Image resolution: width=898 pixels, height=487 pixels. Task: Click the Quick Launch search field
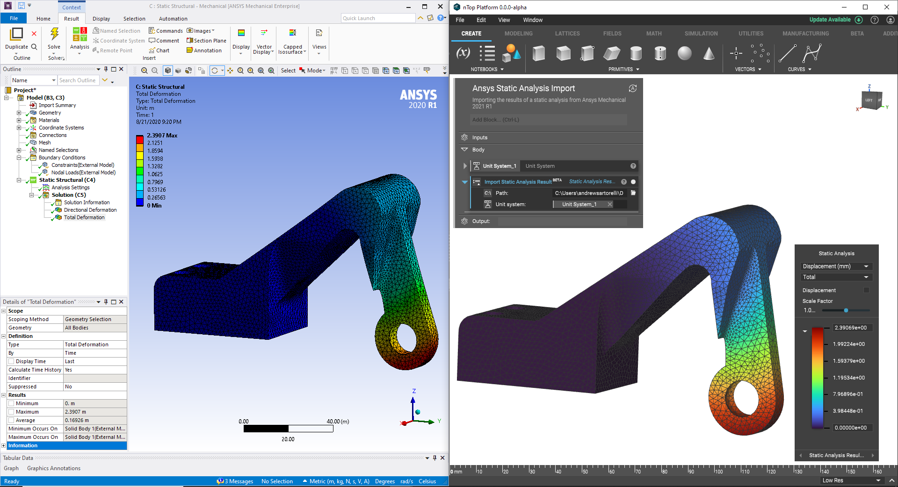[378, 18]
